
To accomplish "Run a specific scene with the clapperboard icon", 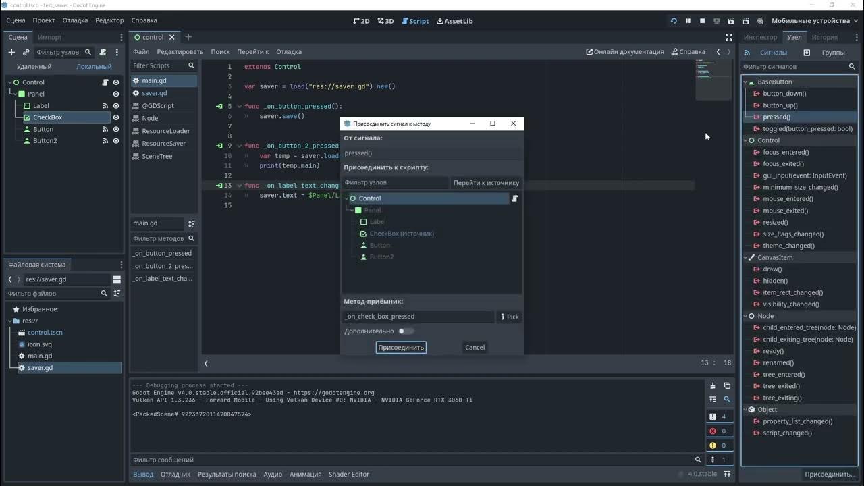I will pyautogui.click(x=746, y=21).
